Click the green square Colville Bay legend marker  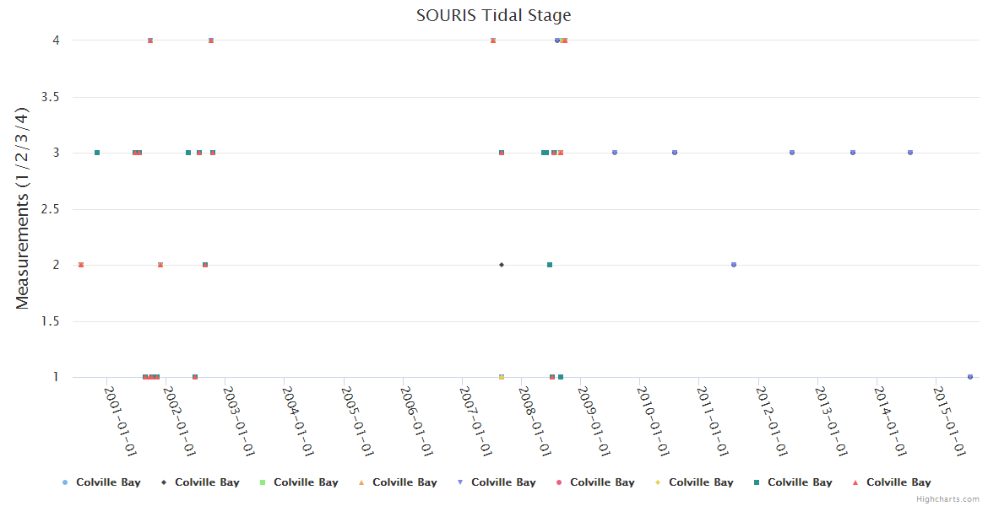(x=263, y=482)
